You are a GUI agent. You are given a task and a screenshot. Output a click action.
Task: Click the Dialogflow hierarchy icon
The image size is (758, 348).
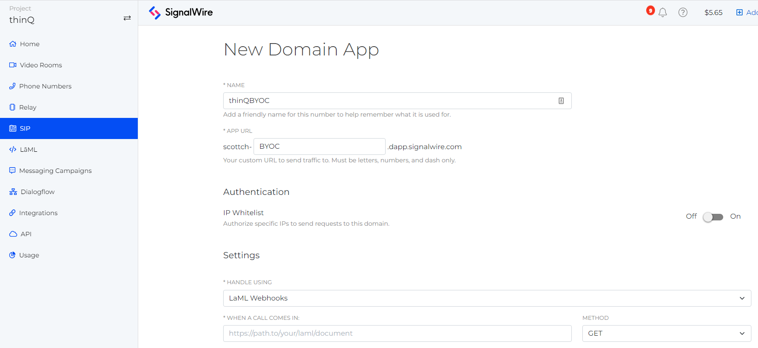13,192
